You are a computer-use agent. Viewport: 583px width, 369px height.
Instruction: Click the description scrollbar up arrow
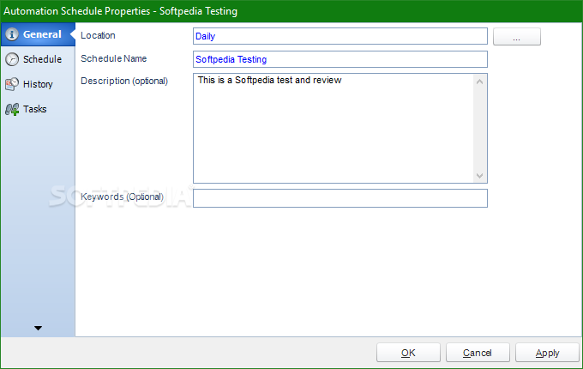tap(479, 82)
